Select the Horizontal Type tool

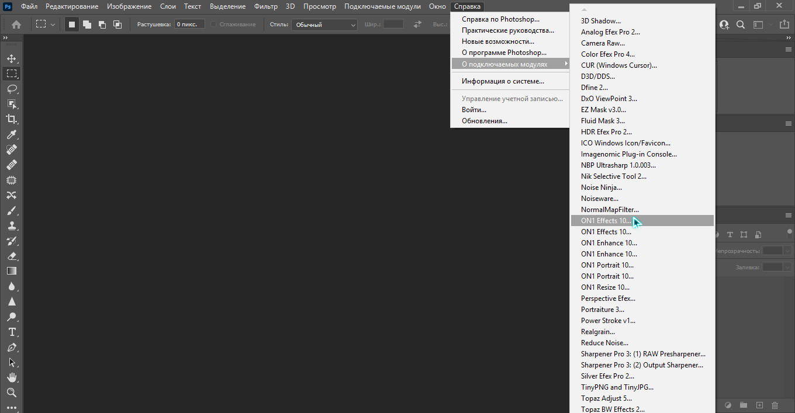[12, 332]
